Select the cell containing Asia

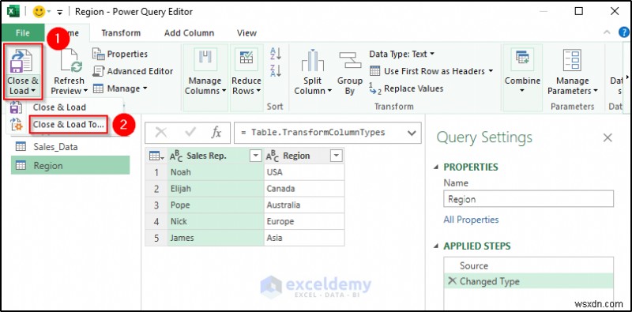[304, 238]
